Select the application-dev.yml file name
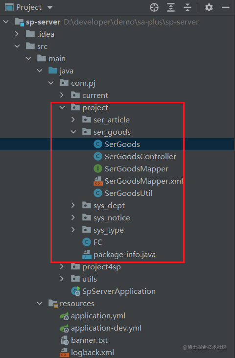The image size is (235, 358). [106, 328]
